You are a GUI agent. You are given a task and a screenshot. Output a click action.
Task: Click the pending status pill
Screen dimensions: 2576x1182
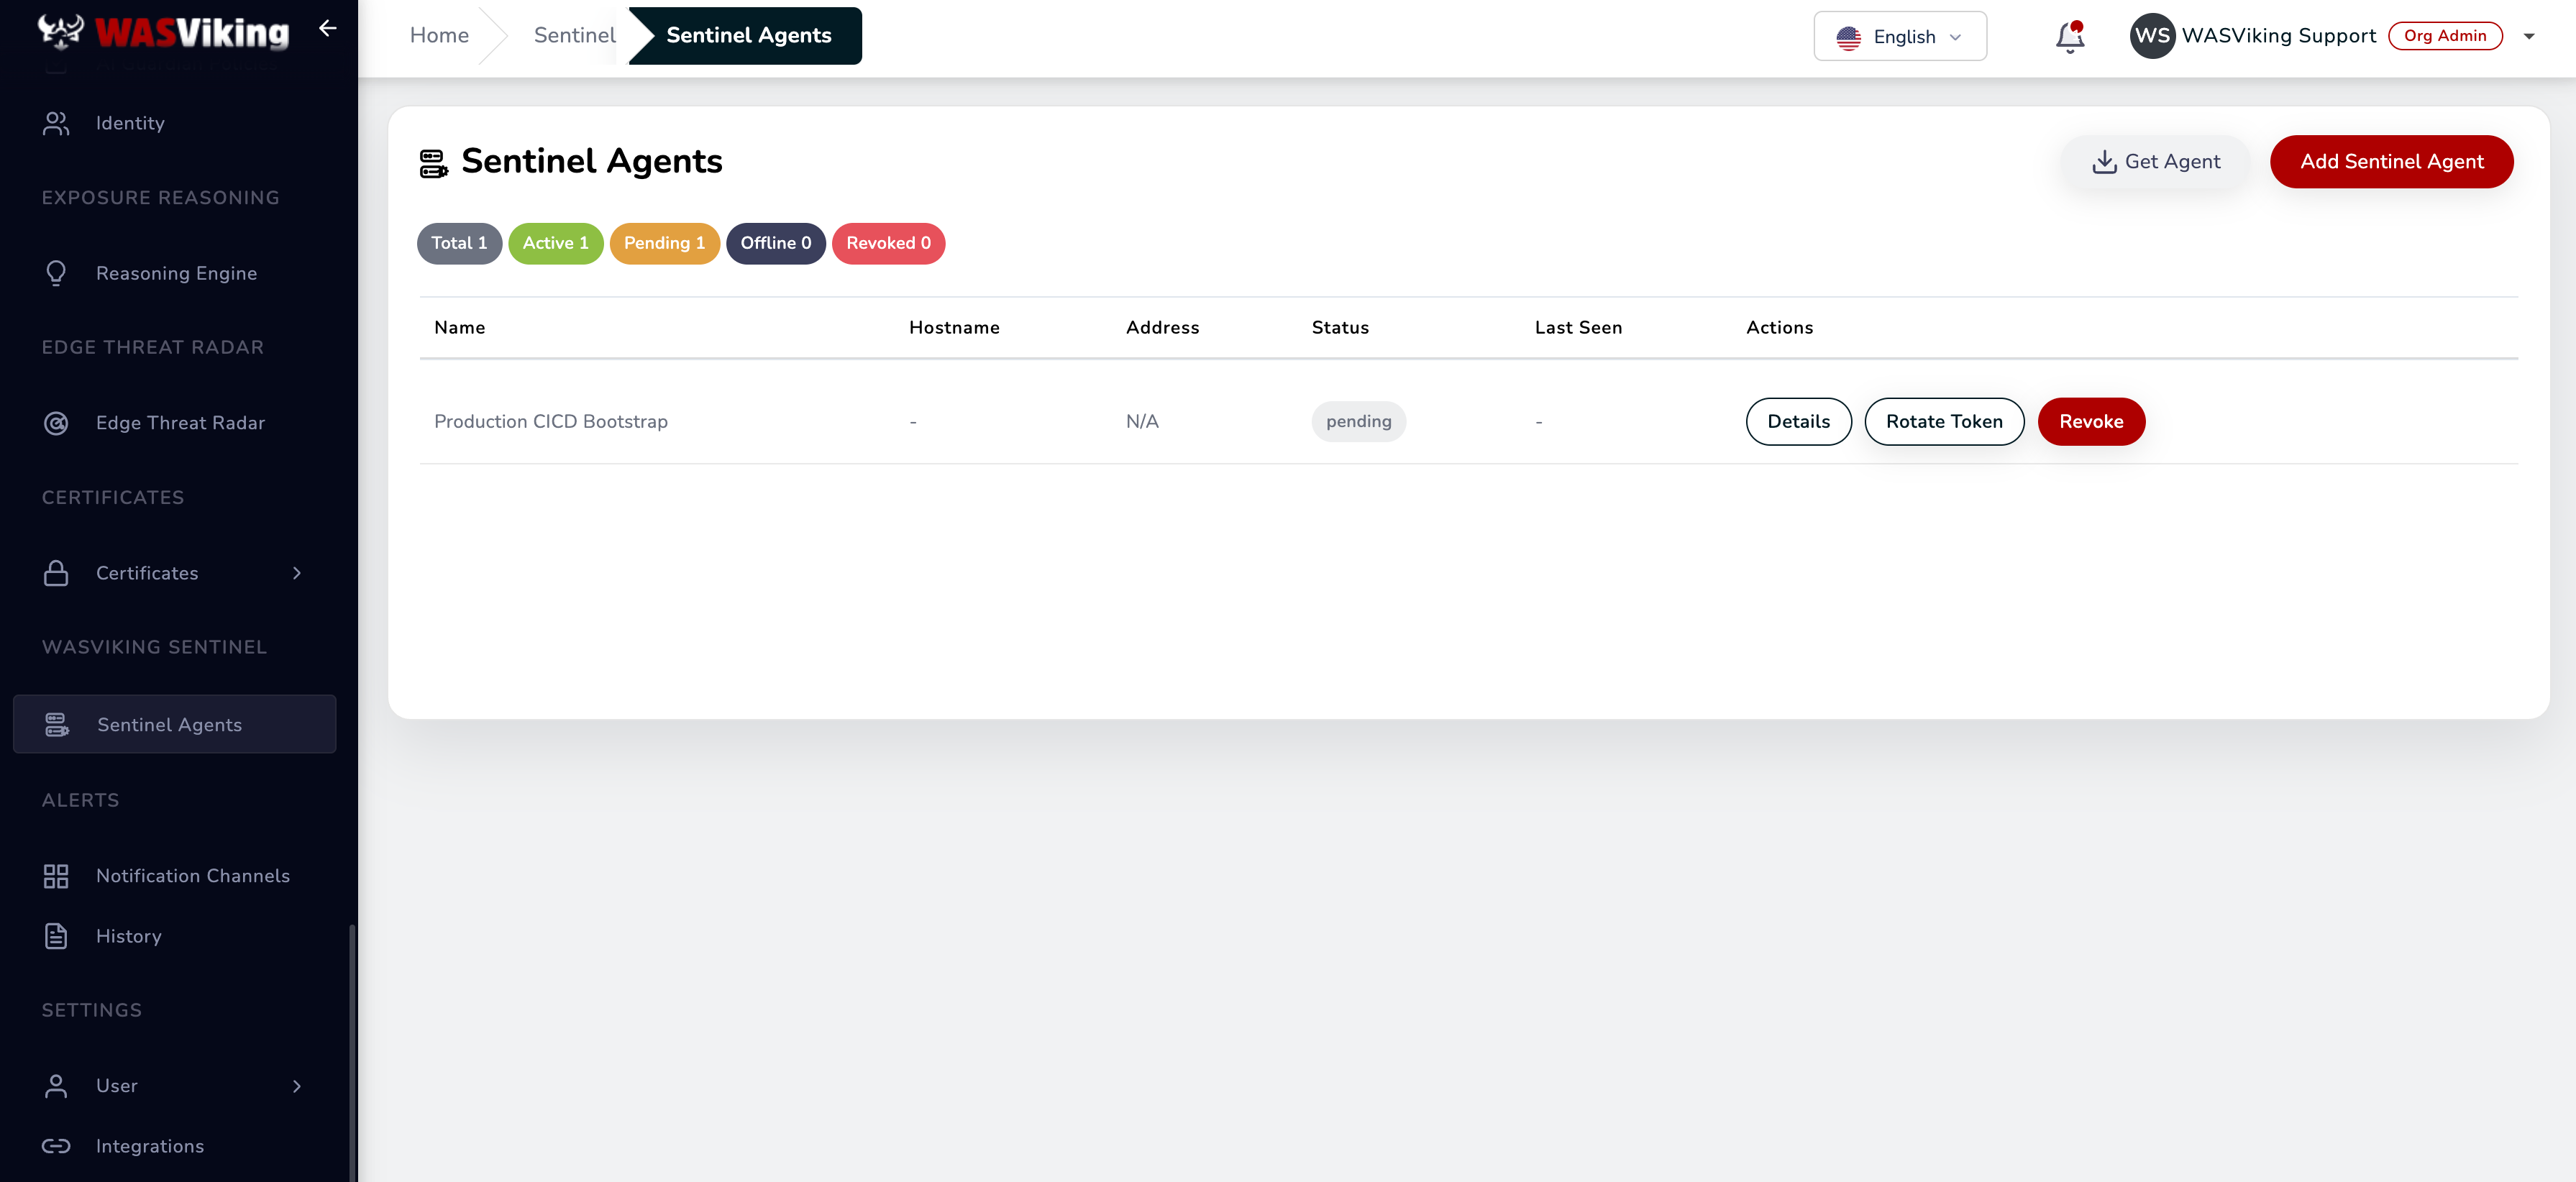click(1358, 422)
